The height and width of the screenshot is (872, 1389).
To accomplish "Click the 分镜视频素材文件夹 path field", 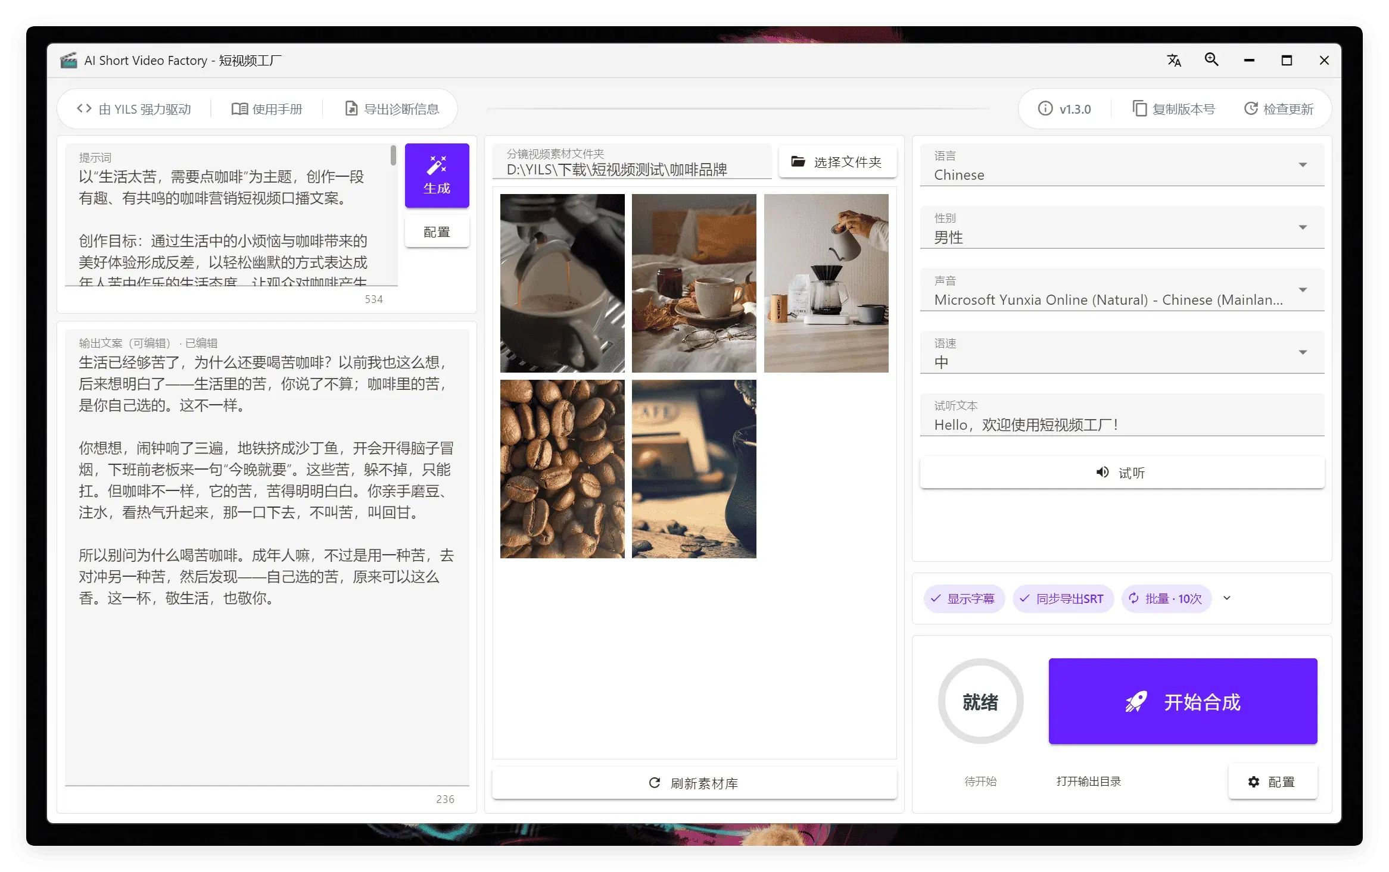I will 632,162.
